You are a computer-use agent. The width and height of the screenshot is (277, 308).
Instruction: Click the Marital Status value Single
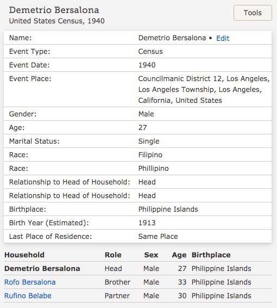[149, 141]
